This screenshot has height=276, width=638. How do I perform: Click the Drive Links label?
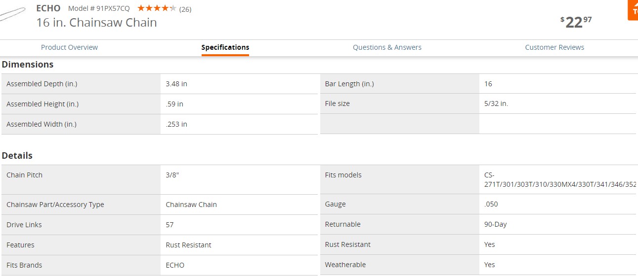coord(24,225)
